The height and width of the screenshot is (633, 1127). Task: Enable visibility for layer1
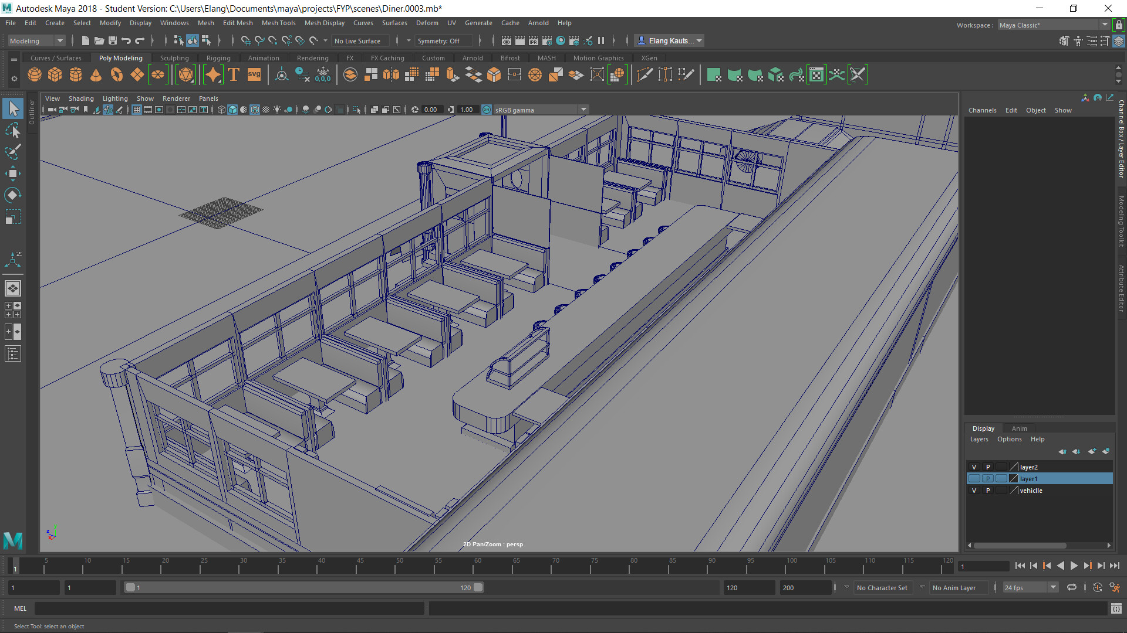click(974, 478)
